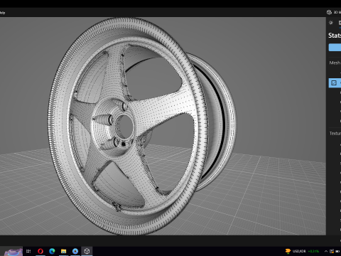Open the blue circular taskbar app
Image resolution: width=341 pixels, height=256 pixels.
[75, 251]
